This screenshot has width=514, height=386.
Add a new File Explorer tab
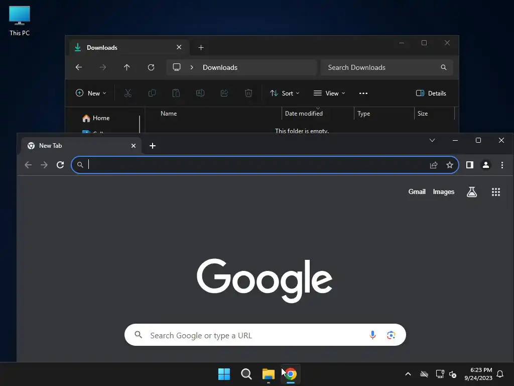tap(201, 48)
